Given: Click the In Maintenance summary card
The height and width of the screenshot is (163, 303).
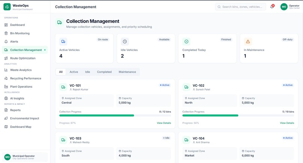Looking at the screenshot, I should click(269, 48).
